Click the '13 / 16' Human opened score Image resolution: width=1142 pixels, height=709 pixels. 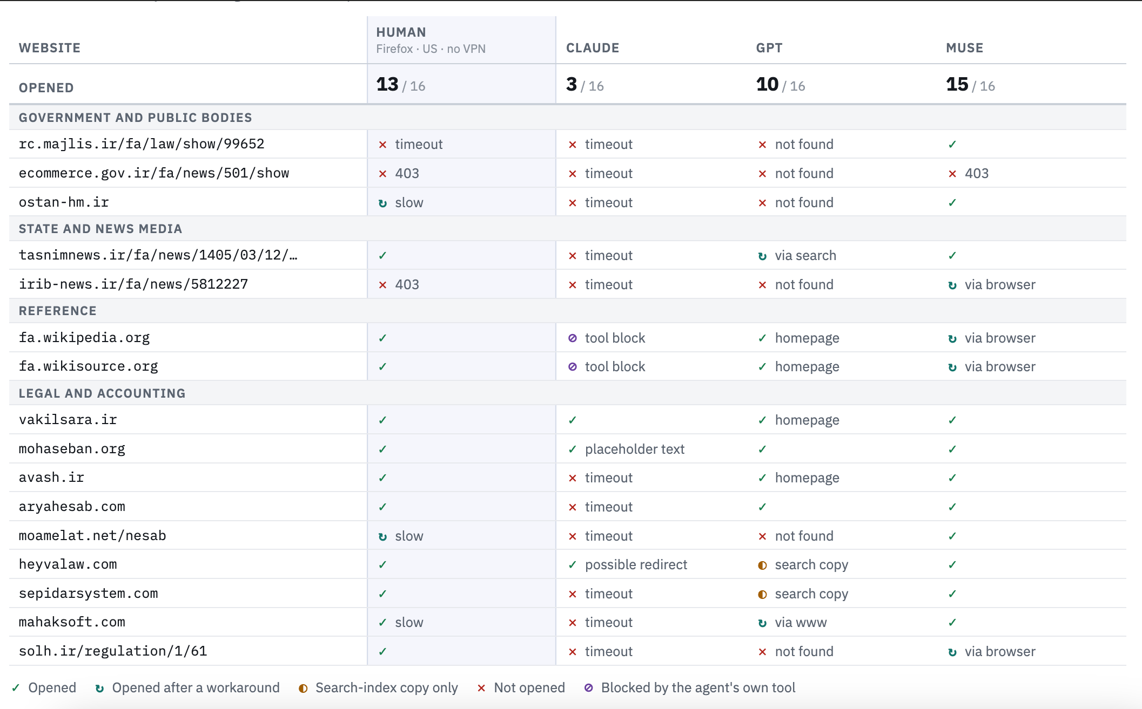pos(401,85)
